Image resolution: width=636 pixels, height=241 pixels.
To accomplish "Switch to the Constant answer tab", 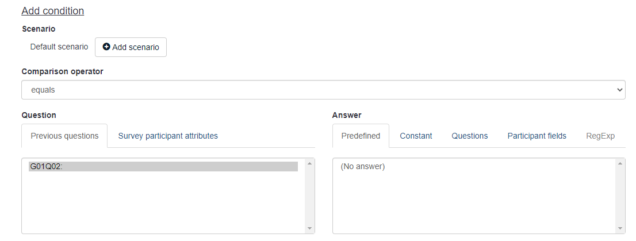I will click(416, 136).
